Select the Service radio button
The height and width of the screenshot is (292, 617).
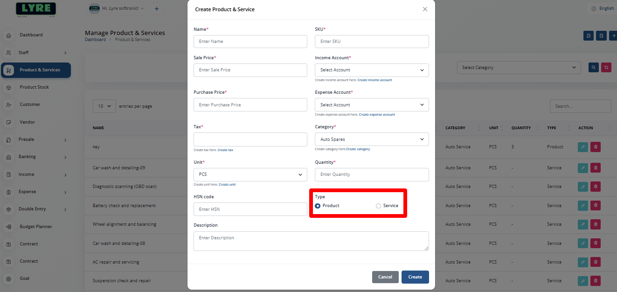378,206
